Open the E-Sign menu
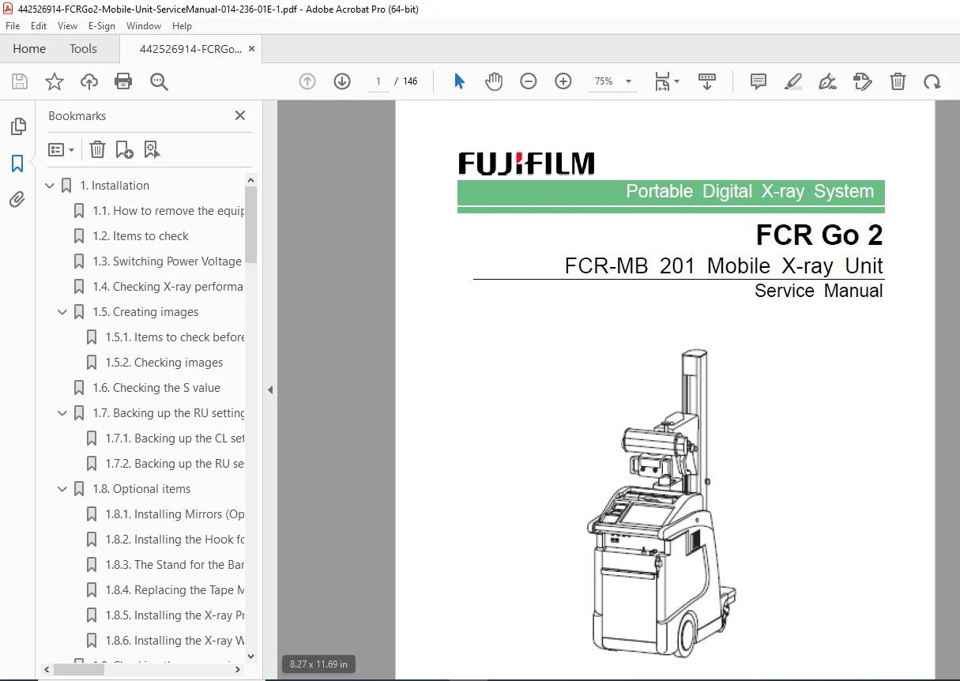 pos(102,26)
